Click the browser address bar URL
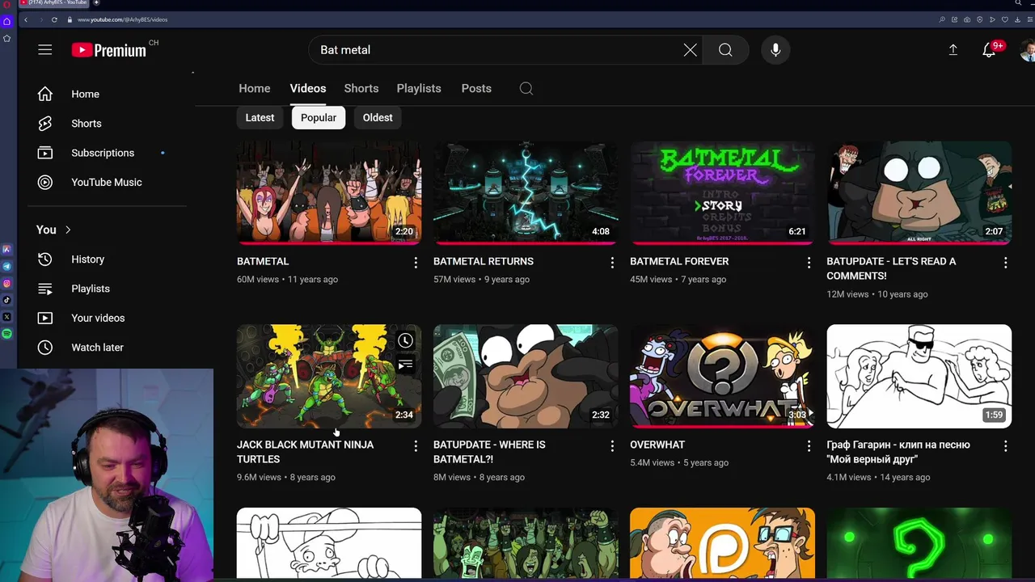Image resolution: width=1035 pixels, height=582 pixels. (x=123, y=19)
